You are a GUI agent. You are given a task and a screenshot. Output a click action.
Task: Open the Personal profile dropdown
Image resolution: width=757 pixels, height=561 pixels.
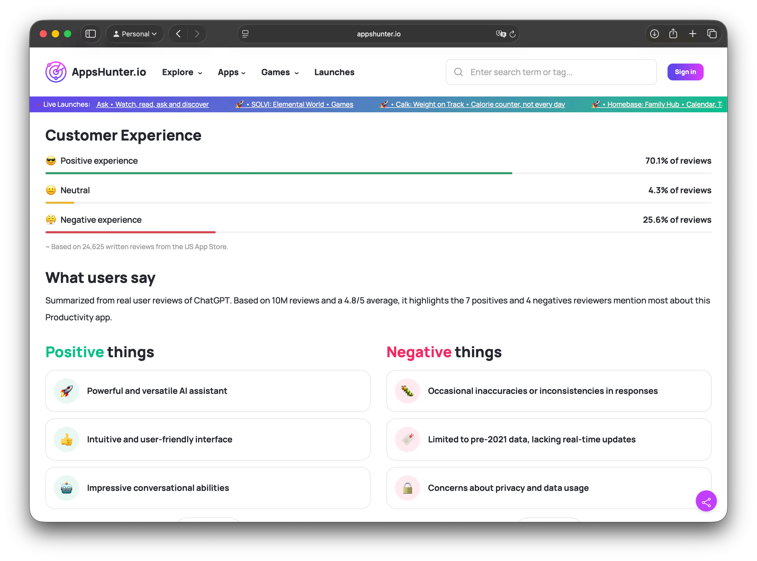(x=135, y=34)
